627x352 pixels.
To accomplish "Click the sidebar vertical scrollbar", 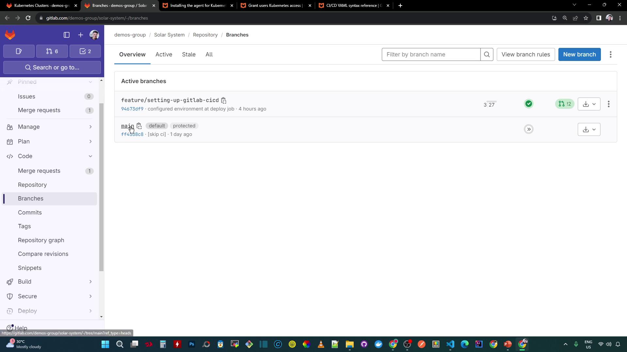I will click(x=101, y=187).
